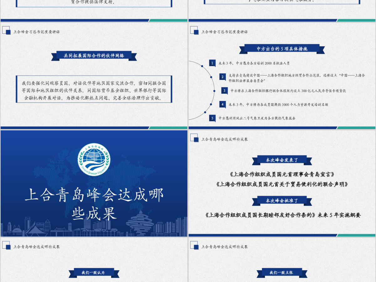Click the paragraph starting 我们要强化同观察员国
376x282 pixels.
tap(94, 91)
